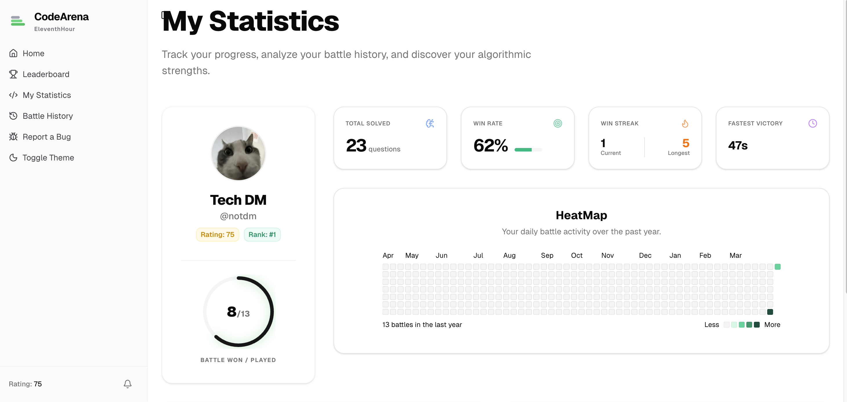
Task: Click the darkest green heatmap legend swatch
Action: [756, 324]
